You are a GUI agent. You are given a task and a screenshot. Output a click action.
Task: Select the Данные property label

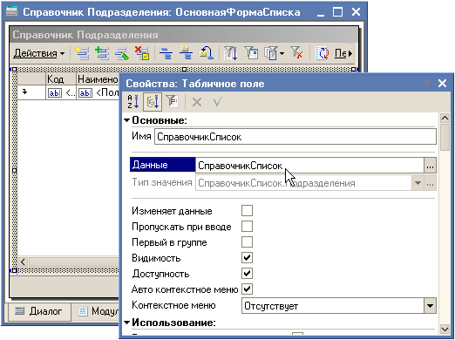162,165
